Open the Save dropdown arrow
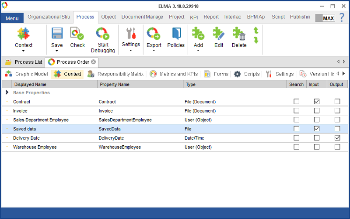This screenshot has width=350, height=219. tap(57, 51)
